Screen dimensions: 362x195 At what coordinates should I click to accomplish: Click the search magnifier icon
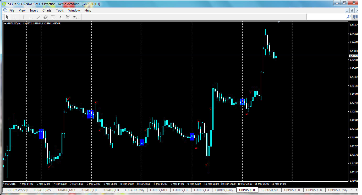[349, 17]
